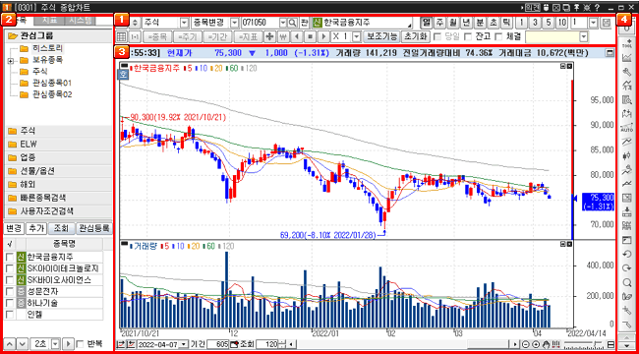Screen dimensions: 639x354
Task: Select the 주 weekly period tab
Action: [x=438, y=22]
